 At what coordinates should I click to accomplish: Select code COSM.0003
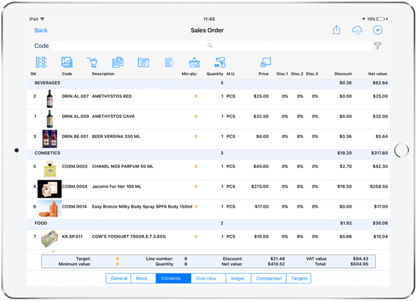tap(75, 167)
